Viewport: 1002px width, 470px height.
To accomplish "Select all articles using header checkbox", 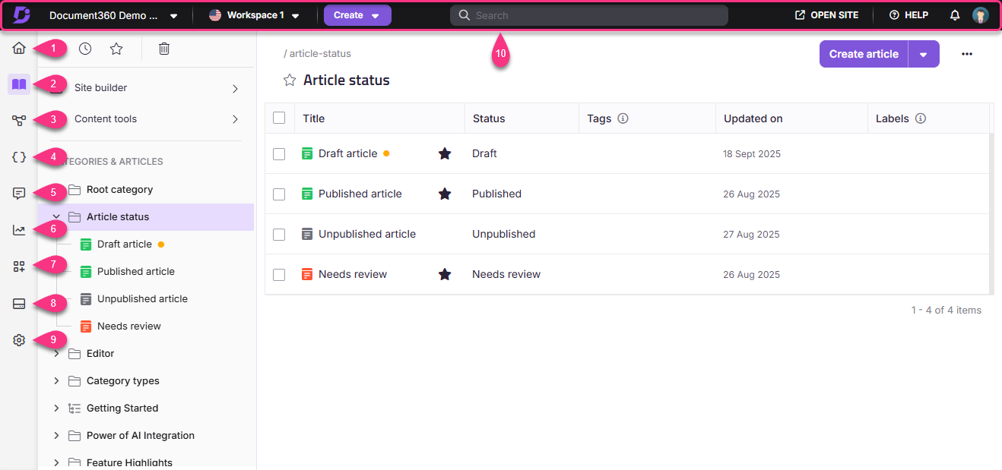I will (x=279, y=118).
